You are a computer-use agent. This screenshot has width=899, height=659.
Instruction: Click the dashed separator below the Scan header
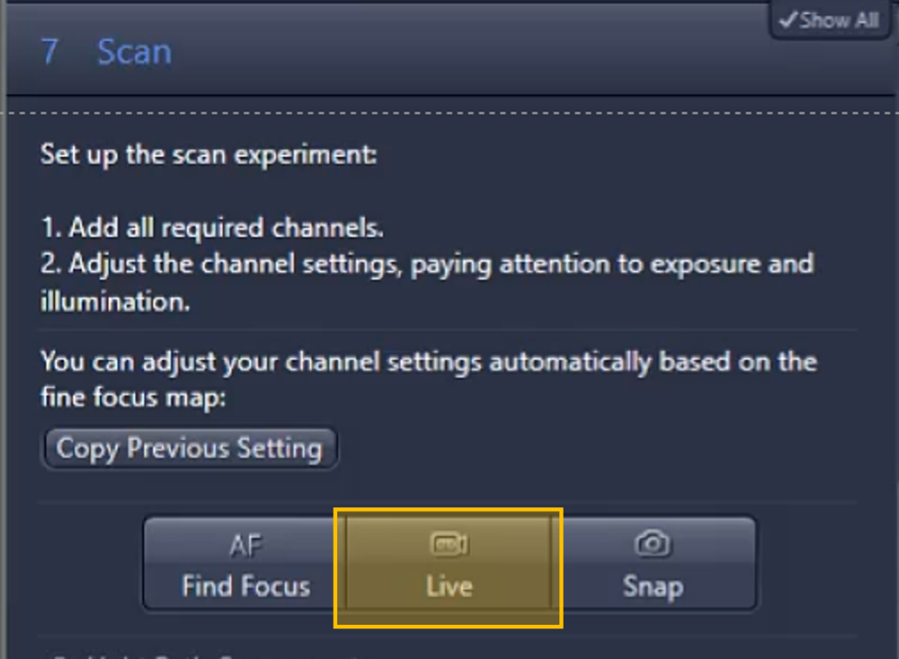[449, 113]
